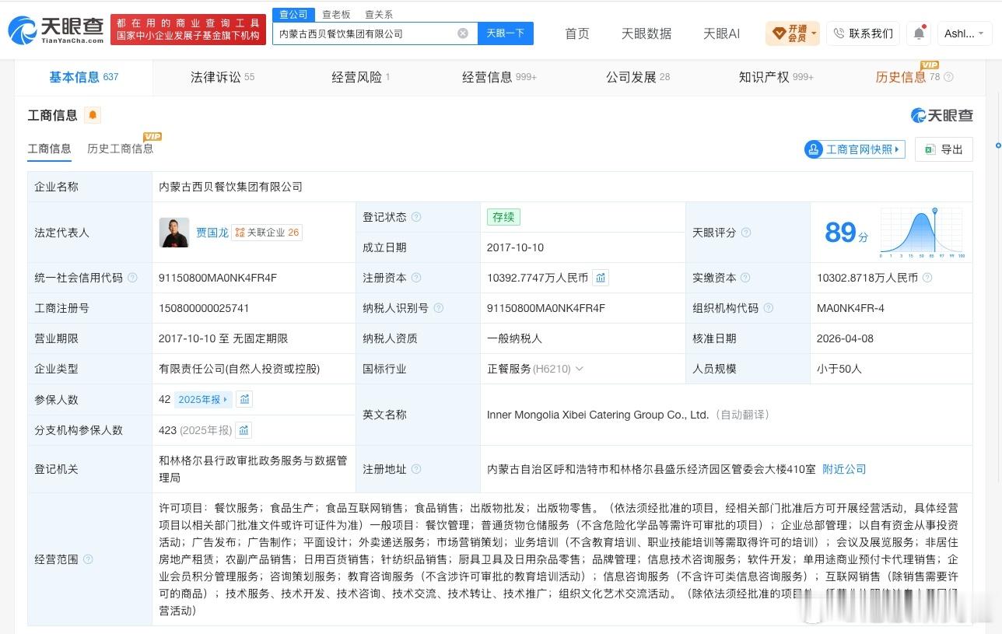Click help icon beside 经营范围
Viewport: 1002px width, 634px height.
click(x=88, y=559)
